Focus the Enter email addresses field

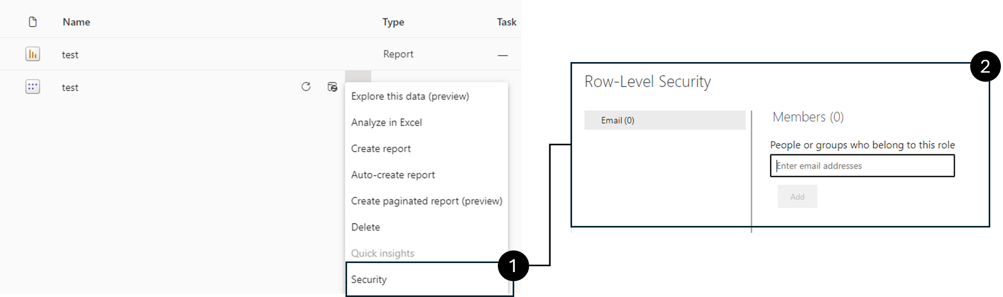tap(862, 165)
